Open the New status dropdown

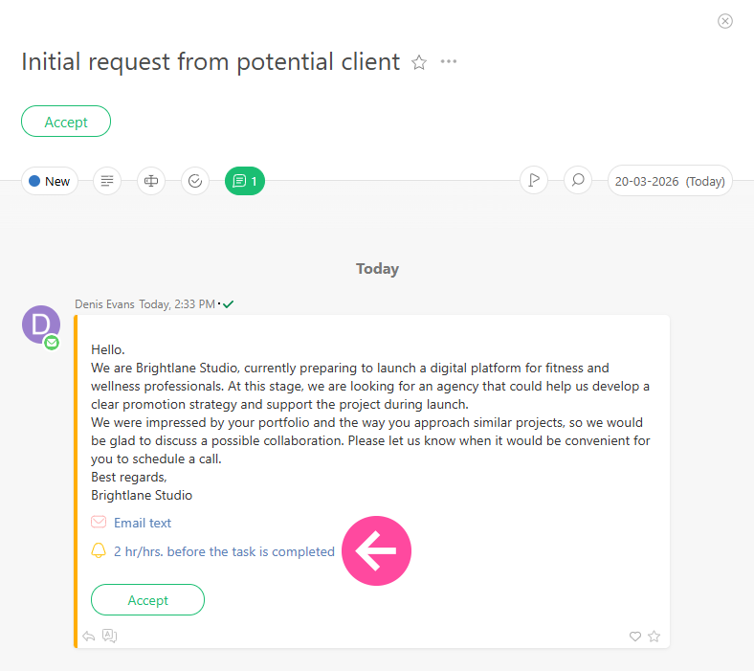[x=50, y=181]
